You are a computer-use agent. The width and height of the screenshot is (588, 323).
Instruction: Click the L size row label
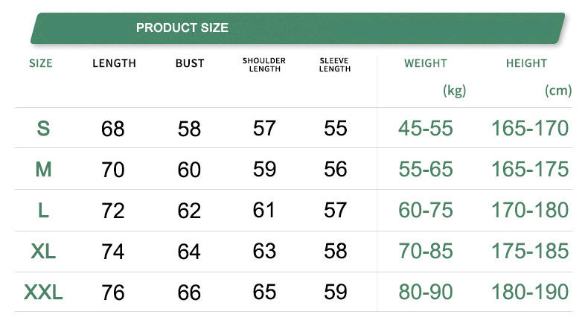click(43, 211)
